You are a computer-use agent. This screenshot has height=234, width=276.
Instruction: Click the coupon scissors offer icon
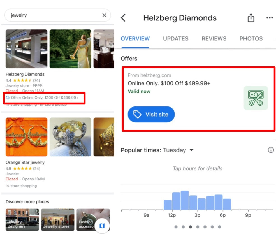pos(256,98)
